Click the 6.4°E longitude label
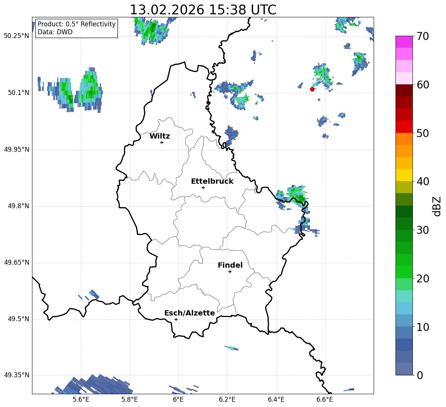The image size is (446, 407). (276, 399)
